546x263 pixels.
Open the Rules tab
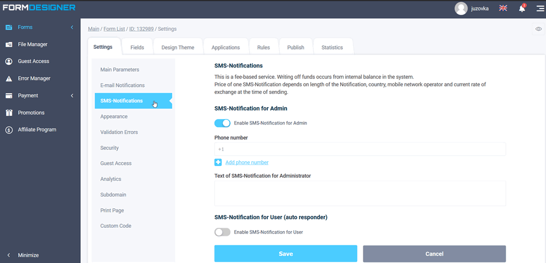263,47
